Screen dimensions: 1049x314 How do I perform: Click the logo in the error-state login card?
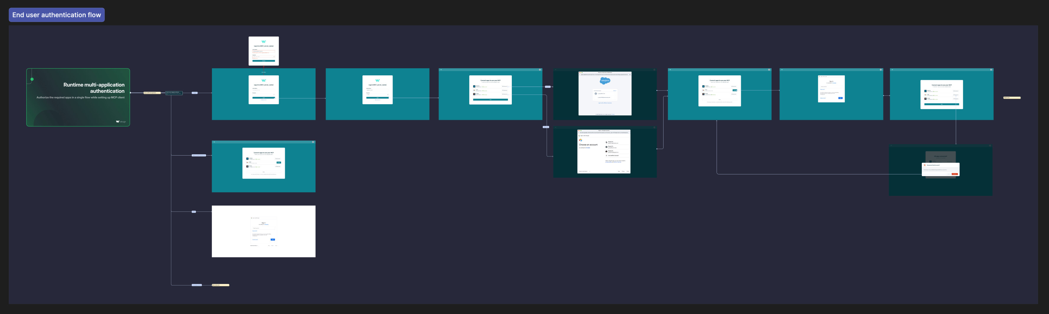[x=264, y=42]
